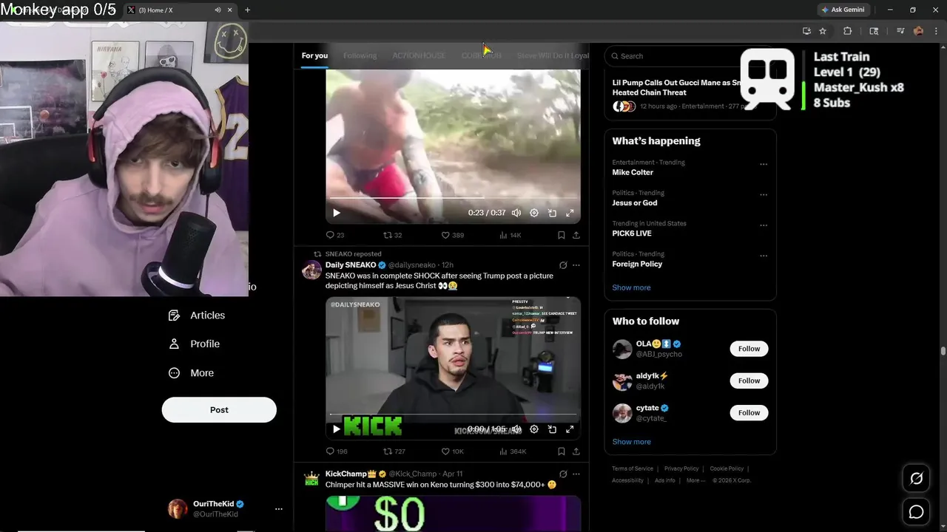The image size is (947, 532).
Task: Bookmark the top video post
Action: click(x=561, y=235)
